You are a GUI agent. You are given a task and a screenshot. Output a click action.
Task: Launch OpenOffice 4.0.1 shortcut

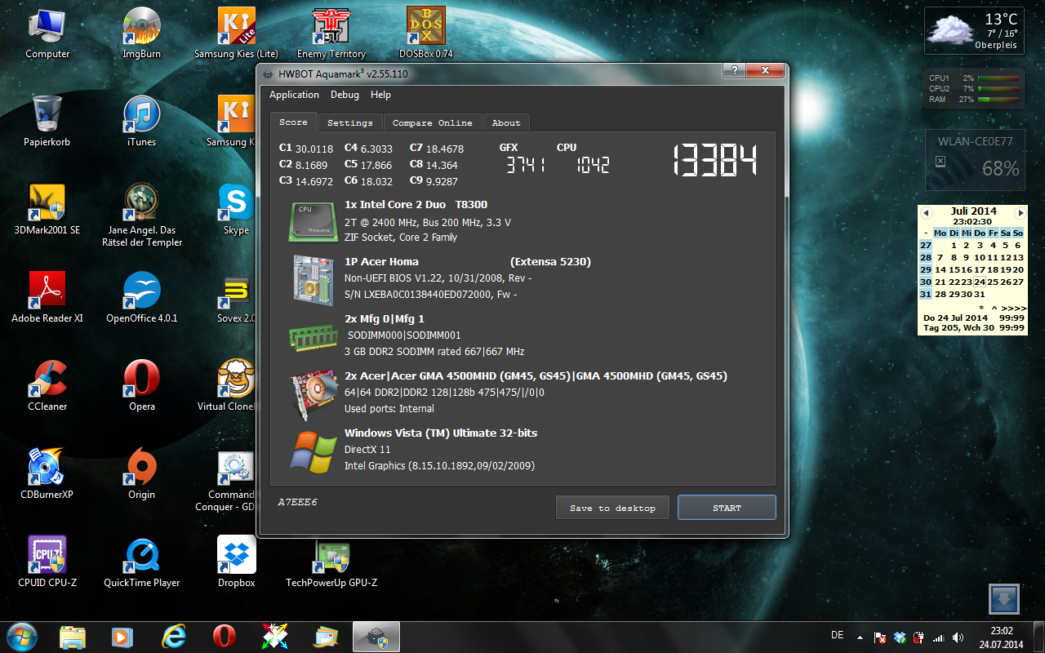(x=141, y=297)
